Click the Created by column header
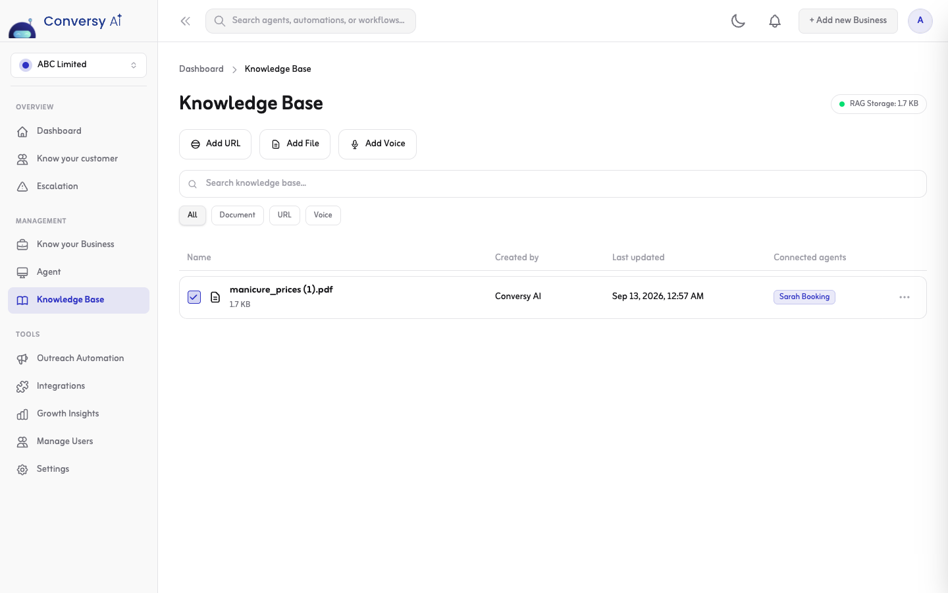This screenshot has width=948, height=593. [x=517, y=258]
